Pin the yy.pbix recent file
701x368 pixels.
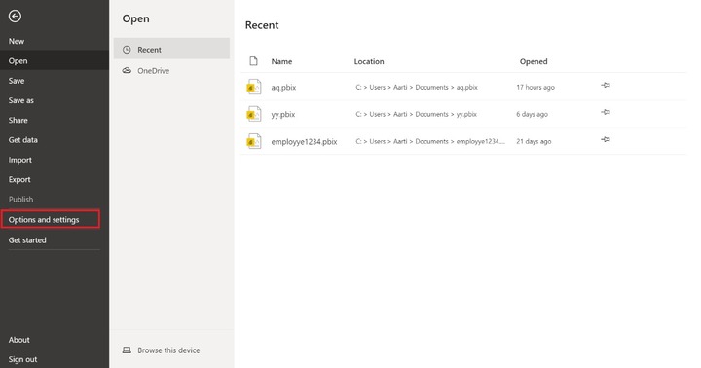606,112
